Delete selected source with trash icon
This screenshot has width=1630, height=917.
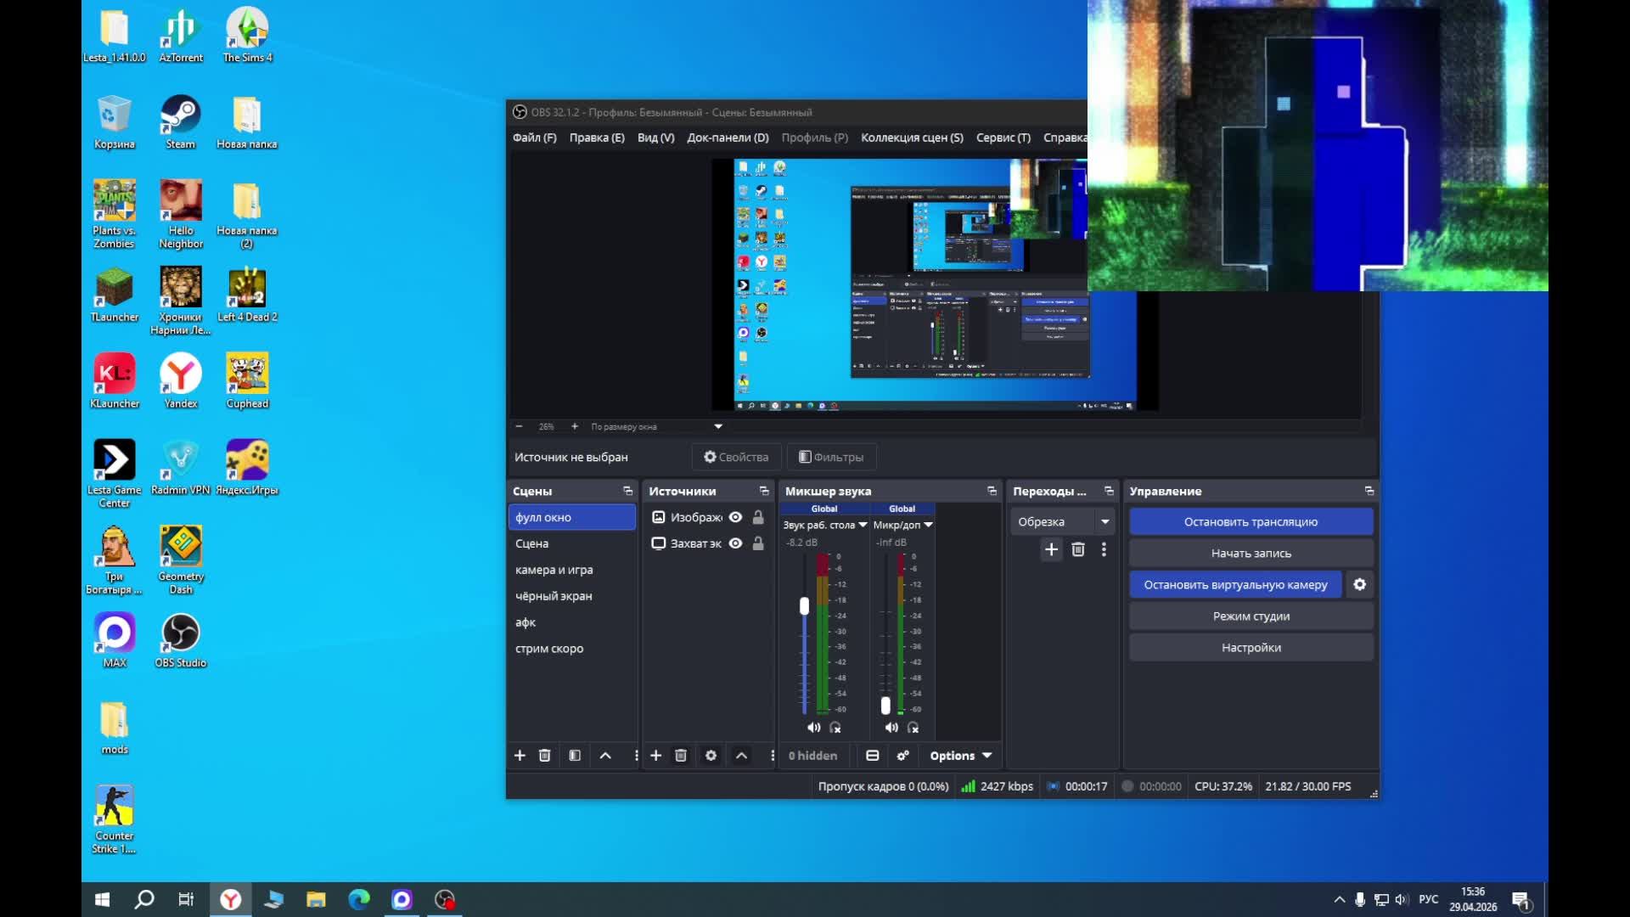coord(681,756)
